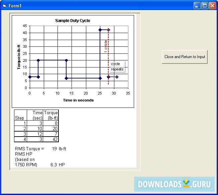The height and width of the screenshot is (195, 218).
Task: Maximize the Form1 window
Action: (205, 6)
